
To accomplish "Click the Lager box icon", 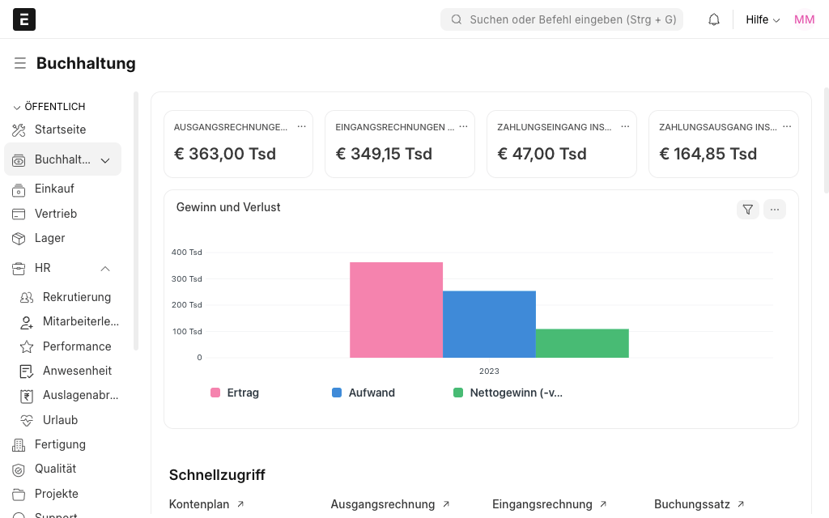I will point(19,239).
